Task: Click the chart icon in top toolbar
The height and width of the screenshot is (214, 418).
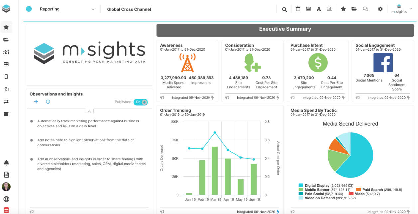Action: (x=329, y=9)
